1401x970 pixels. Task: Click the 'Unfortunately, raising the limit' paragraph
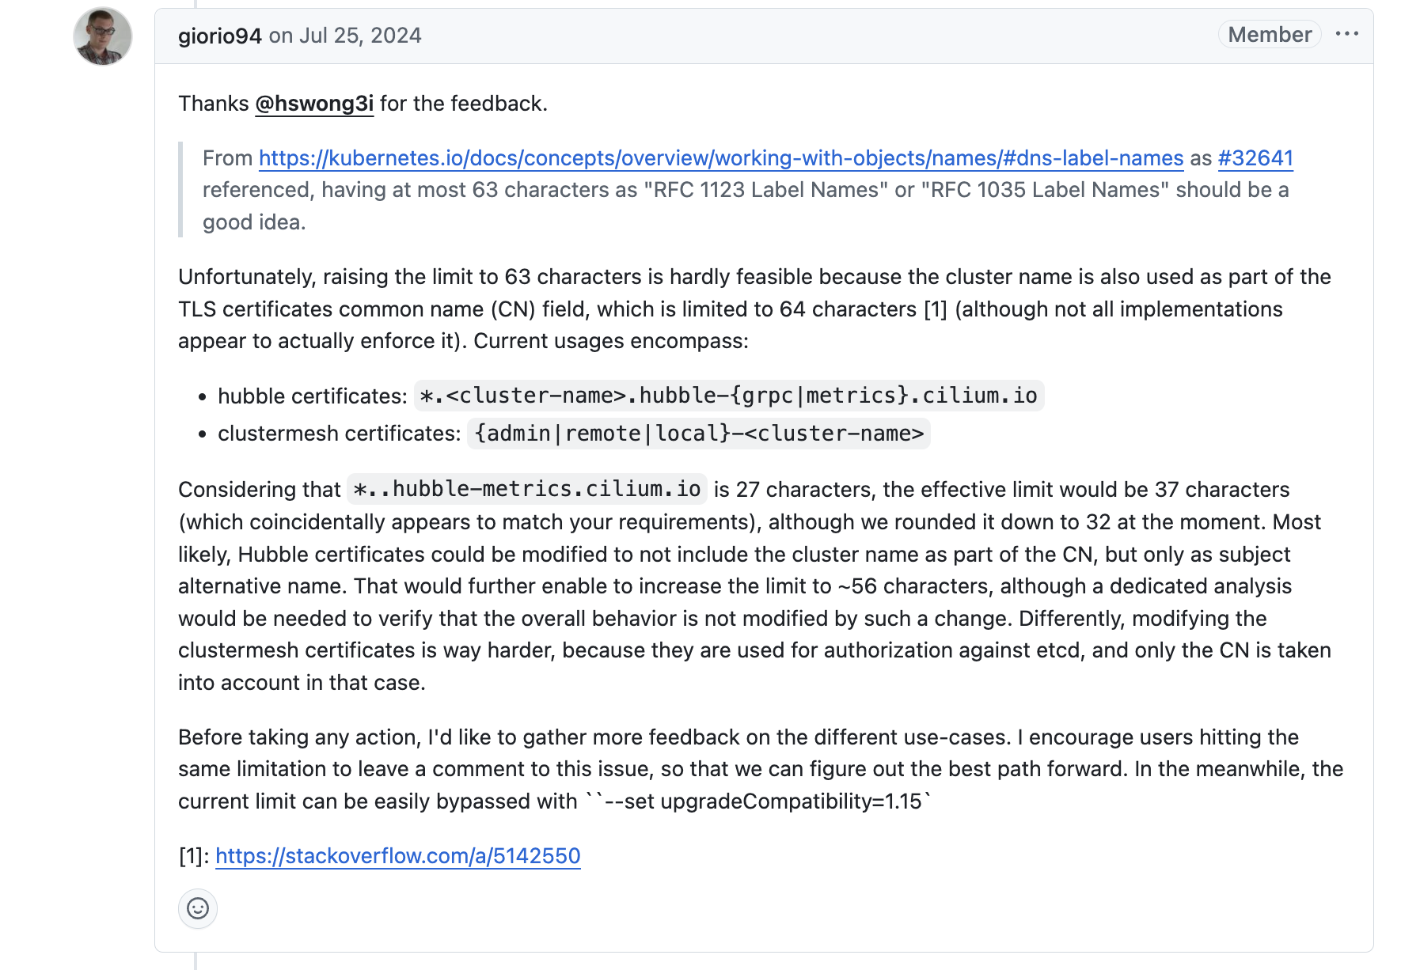click(754, 309)
